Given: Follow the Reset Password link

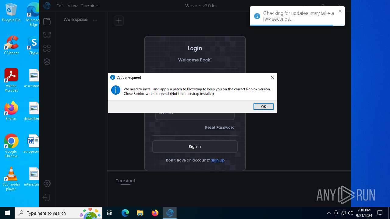Looking at the screenshot, I should point(220,127).
